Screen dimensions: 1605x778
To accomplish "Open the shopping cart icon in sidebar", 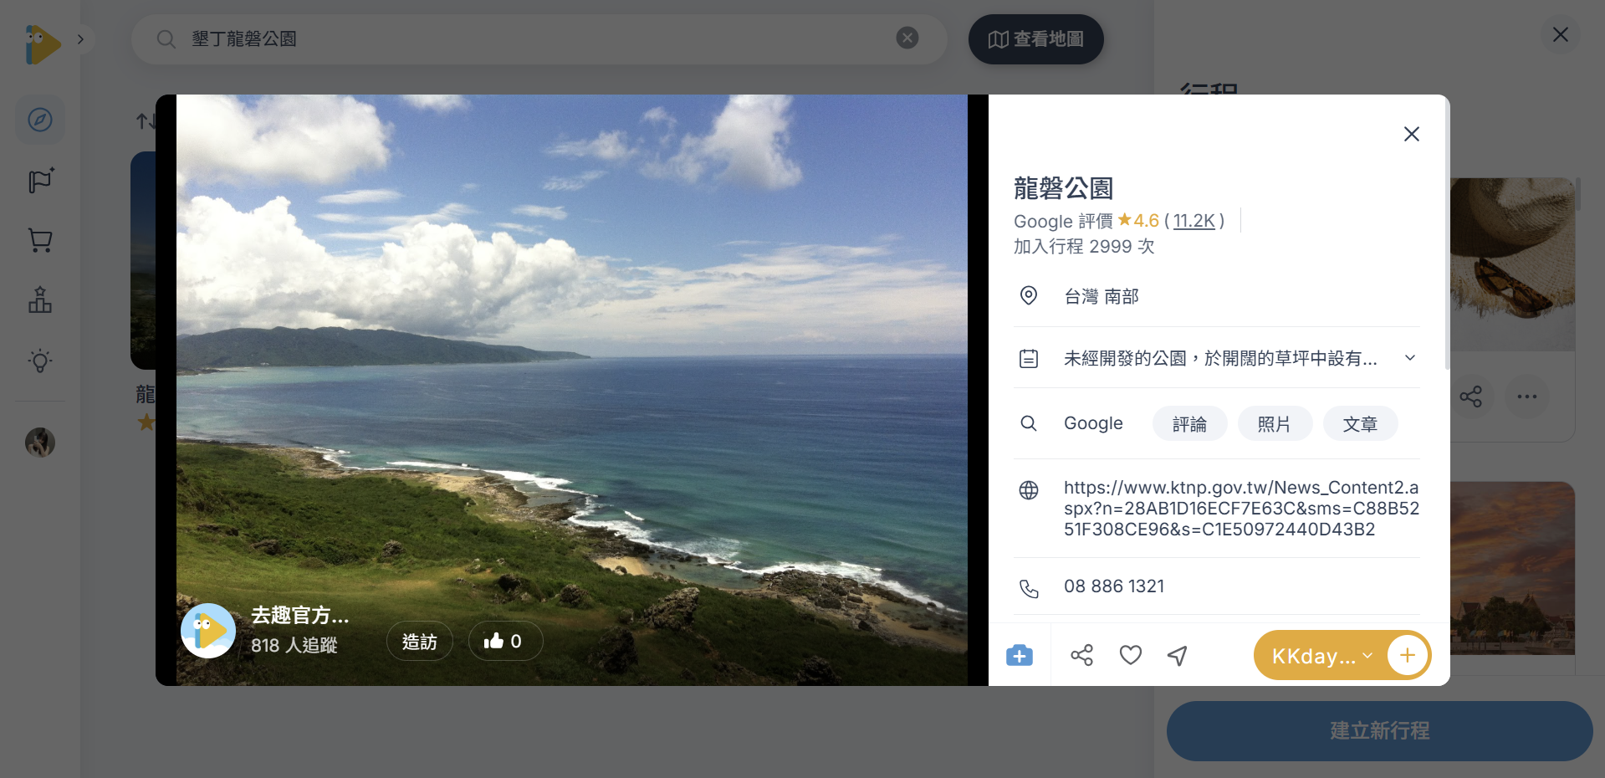I will coord(39,240).
